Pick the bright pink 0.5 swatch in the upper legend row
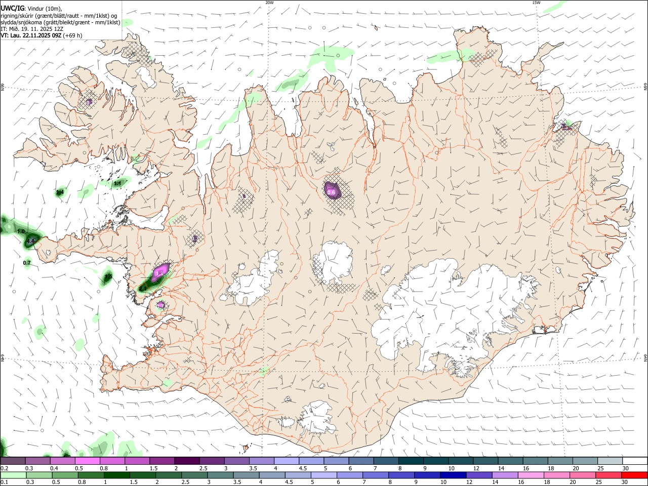 click(88, 461)
